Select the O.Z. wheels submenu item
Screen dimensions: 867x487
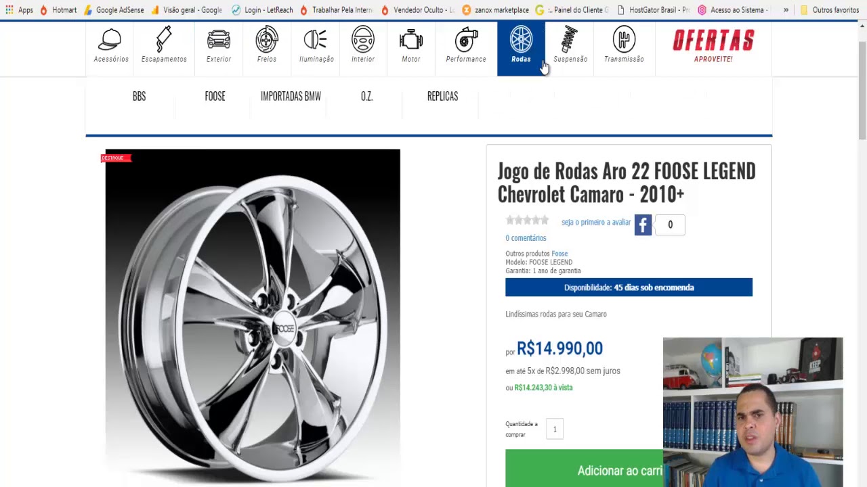coord(366,96)
